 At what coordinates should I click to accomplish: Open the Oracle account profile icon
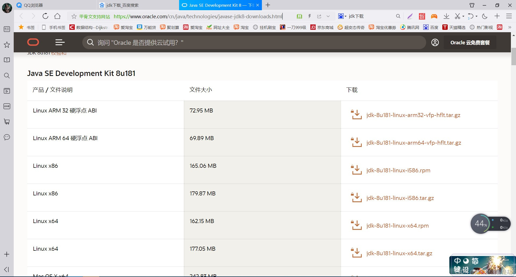[435, 42]
